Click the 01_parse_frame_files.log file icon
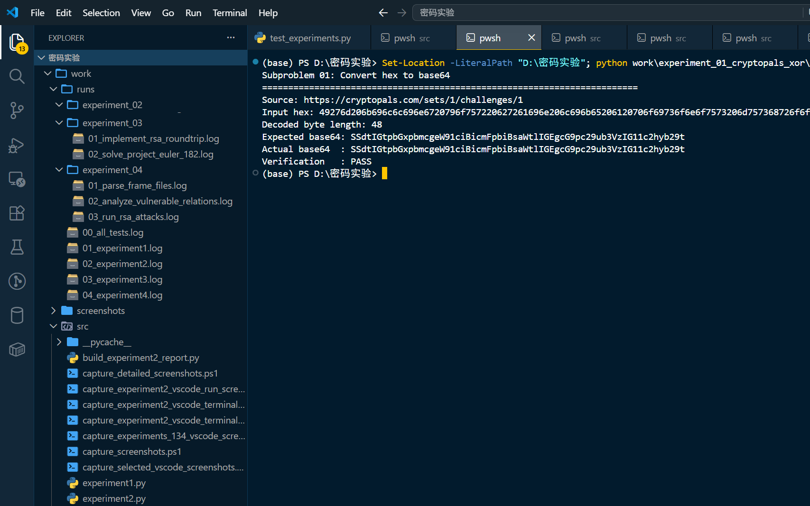The image size is (810, 506). click(78, 185)
